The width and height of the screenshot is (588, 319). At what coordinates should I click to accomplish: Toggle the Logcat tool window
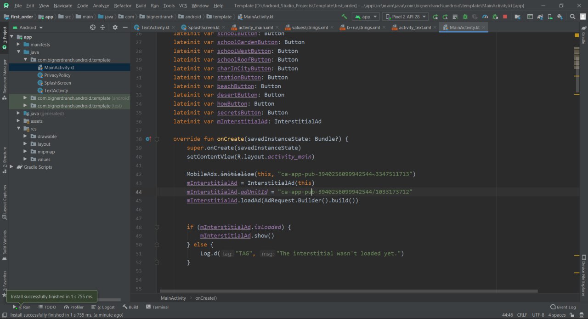tap(103, 307)
